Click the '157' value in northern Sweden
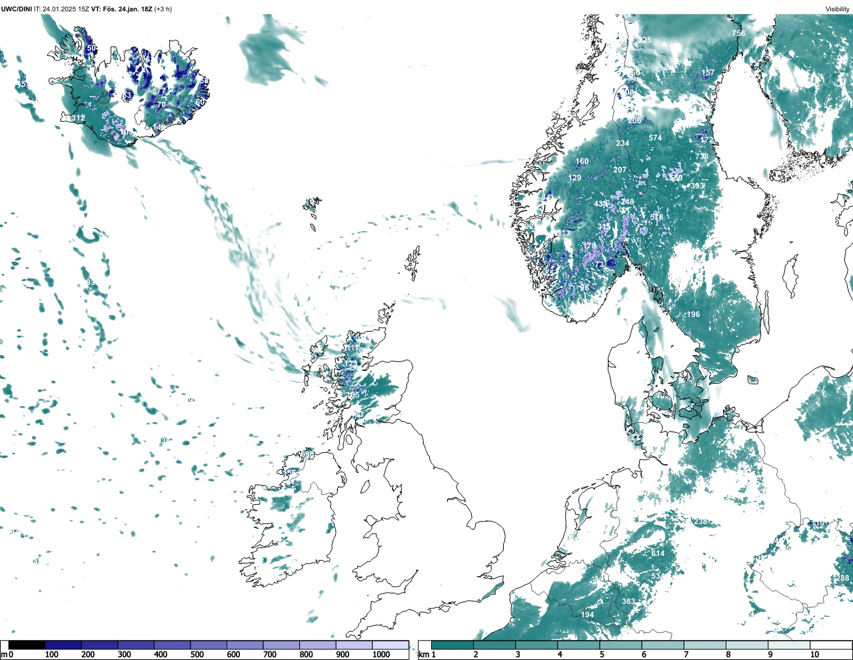This screenshot has height=660, width=853. (708, 73)
